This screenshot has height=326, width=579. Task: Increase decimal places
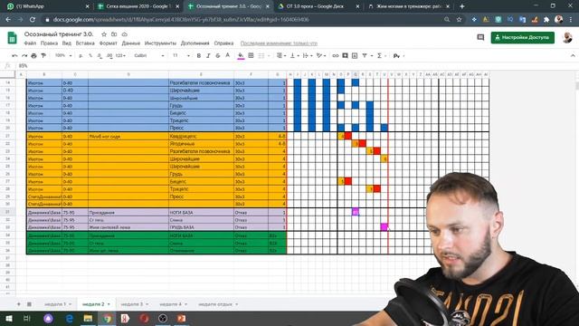click(x=109, y=56)
